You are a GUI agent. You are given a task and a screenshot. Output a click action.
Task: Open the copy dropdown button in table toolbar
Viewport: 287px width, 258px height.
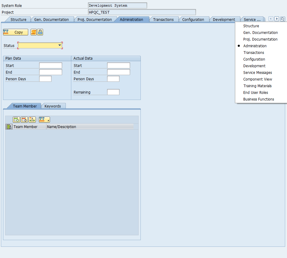click(x=44, y=120)
